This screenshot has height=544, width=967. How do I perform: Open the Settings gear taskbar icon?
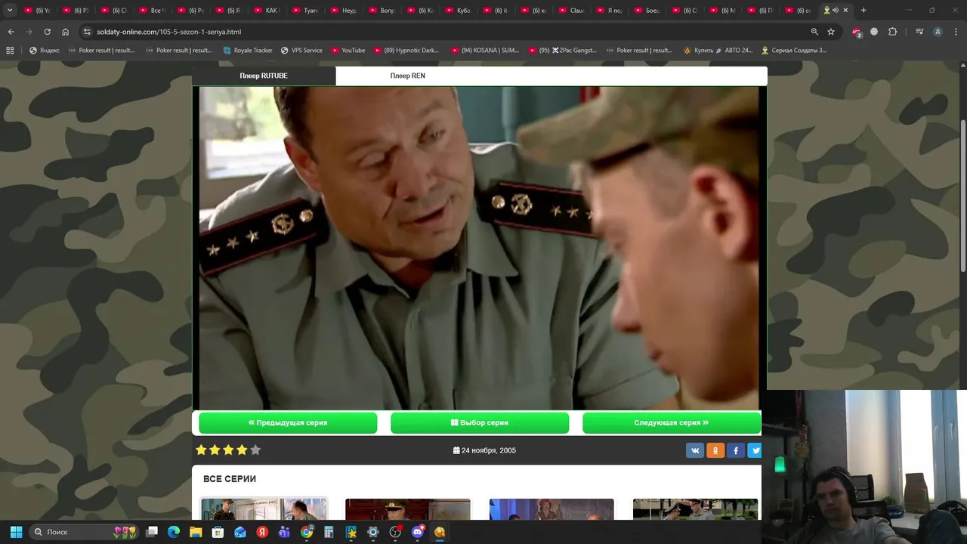pyautogui.click(x=373, y=532)
